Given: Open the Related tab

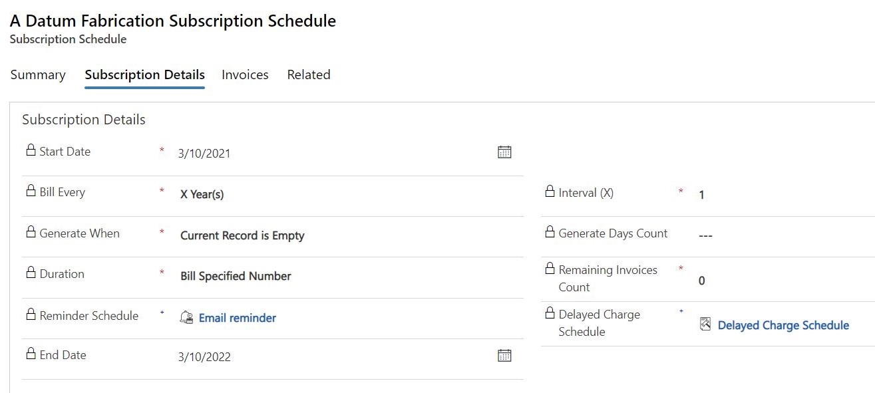Looking at the screenshot, I should [309, 74].
